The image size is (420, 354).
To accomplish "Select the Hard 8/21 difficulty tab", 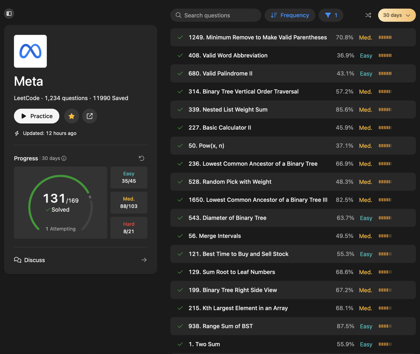I will 129,228.
